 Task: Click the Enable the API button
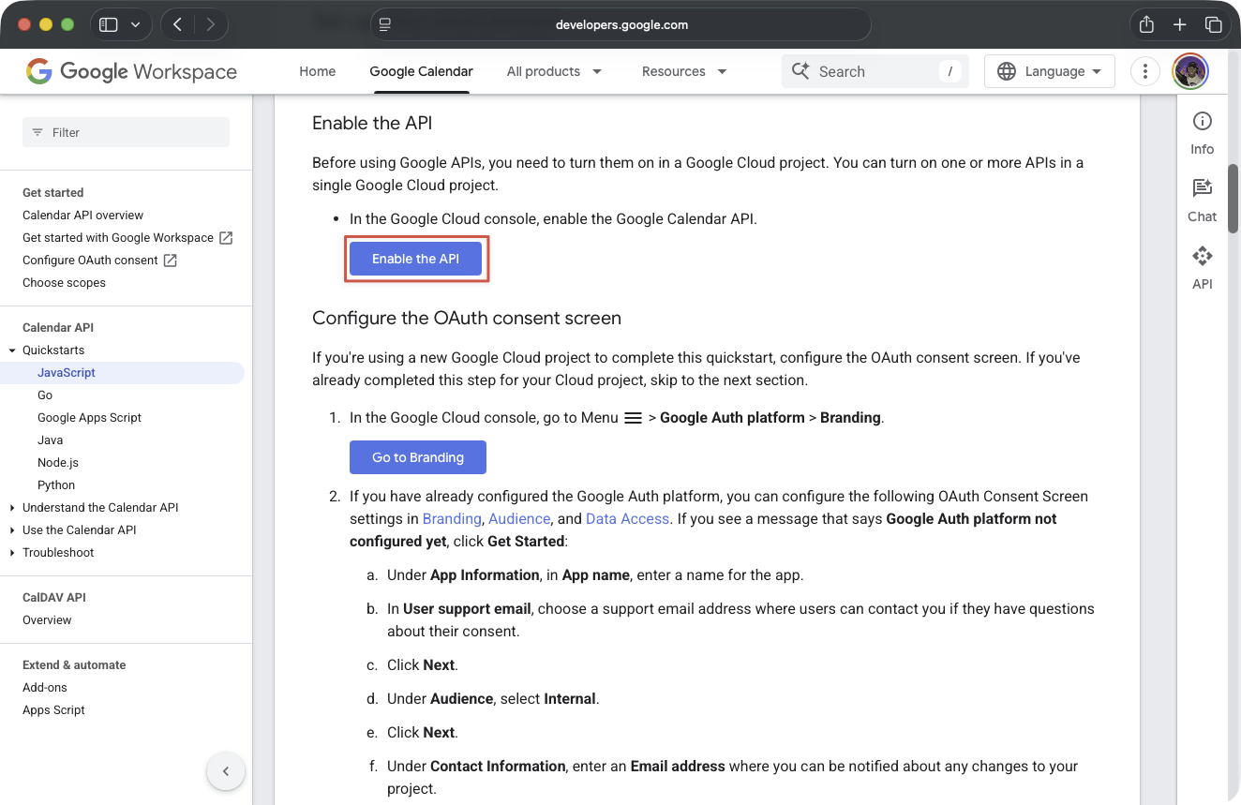(x=415, y=259)
